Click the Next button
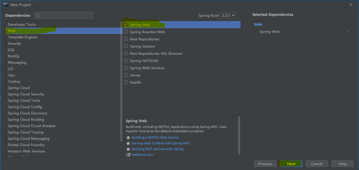 click(291, 164)
